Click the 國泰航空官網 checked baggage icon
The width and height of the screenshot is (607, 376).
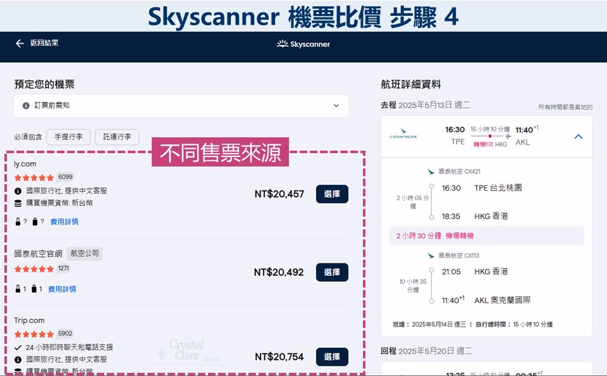point(34,289)
